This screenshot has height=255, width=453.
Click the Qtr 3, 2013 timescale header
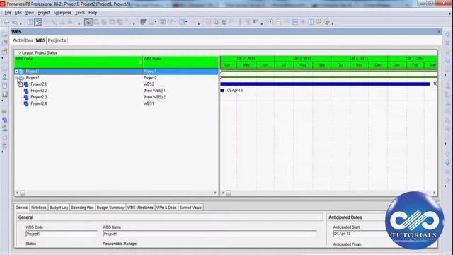pos(302,59)
